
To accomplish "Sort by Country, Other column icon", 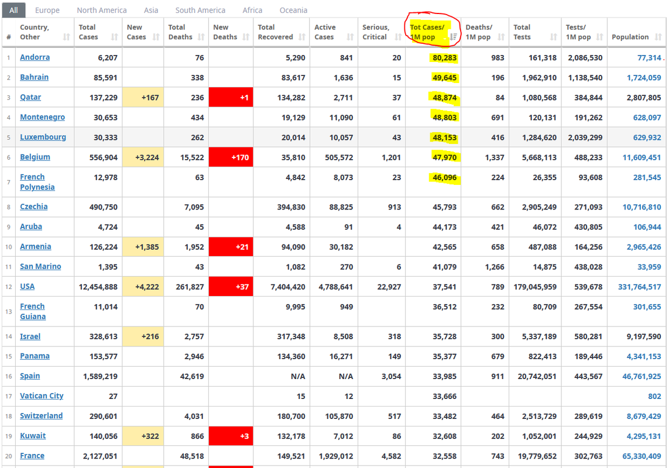I will pyautogui.click(x=66, y=37).
